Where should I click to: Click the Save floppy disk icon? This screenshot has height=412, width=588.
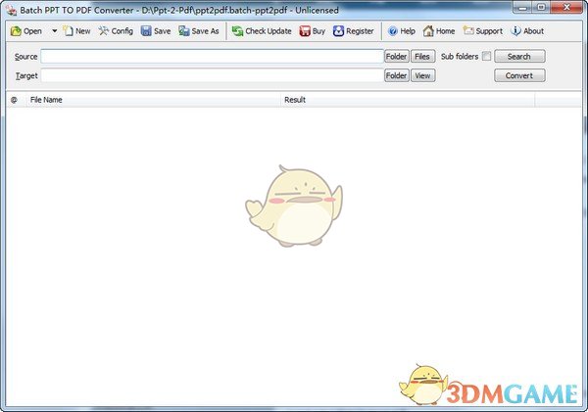(146, 31)
